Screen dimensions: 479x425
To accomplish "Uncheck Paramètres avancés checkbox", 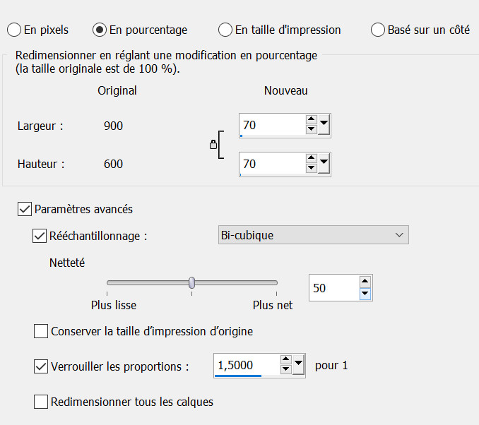I will [x=24, y=209].
